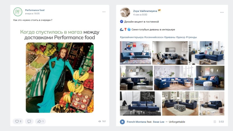This screenshot has width=233, height=131.
Task: Select the #осеннийсезон hashtag
Action: click(x=154, y=37)
